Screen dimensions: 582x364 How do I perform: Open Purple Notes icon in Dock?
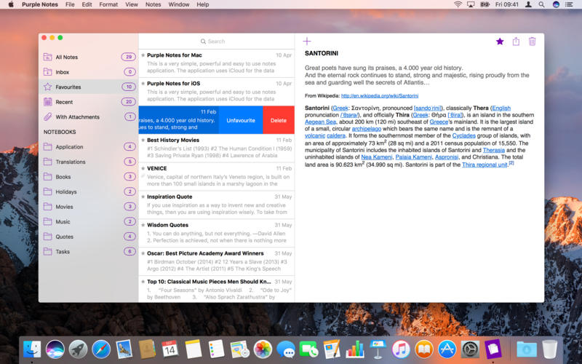click(493, 349)
